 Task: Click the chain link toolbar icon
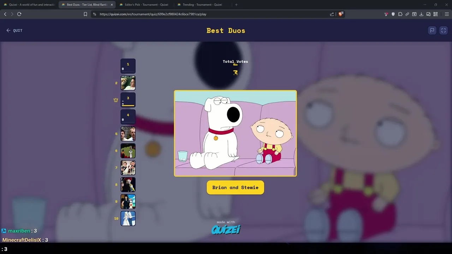click(x=407, y=14)
